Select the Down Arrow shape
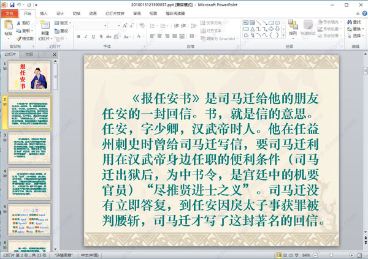Image resolution: width=368 pixels, height=259 pixels. pos(277,29)
